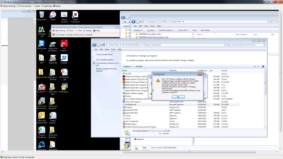Open the view options dropdown arrow
This screenshot has height=159, width=283.
click(258, 66)
